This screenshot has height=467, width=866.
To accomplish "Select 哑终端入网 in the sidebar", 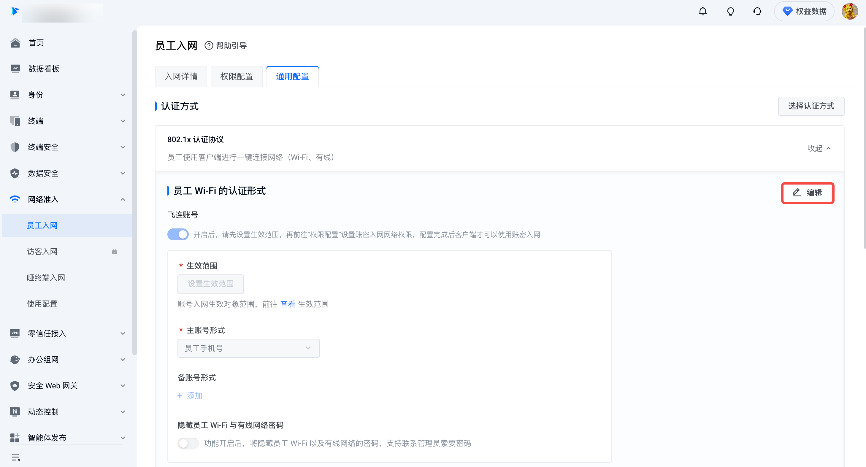I will tap(46, 278).
